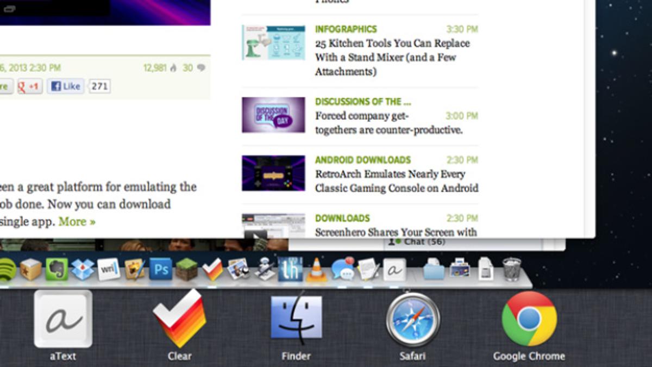Launch Spotify green icon in dock
The width and height of the screenshot is (652, 367).
tap(5, 270)
